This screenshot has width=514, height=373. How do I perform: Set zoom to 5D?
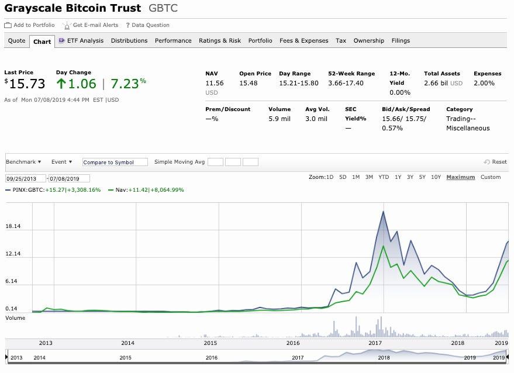343,177
